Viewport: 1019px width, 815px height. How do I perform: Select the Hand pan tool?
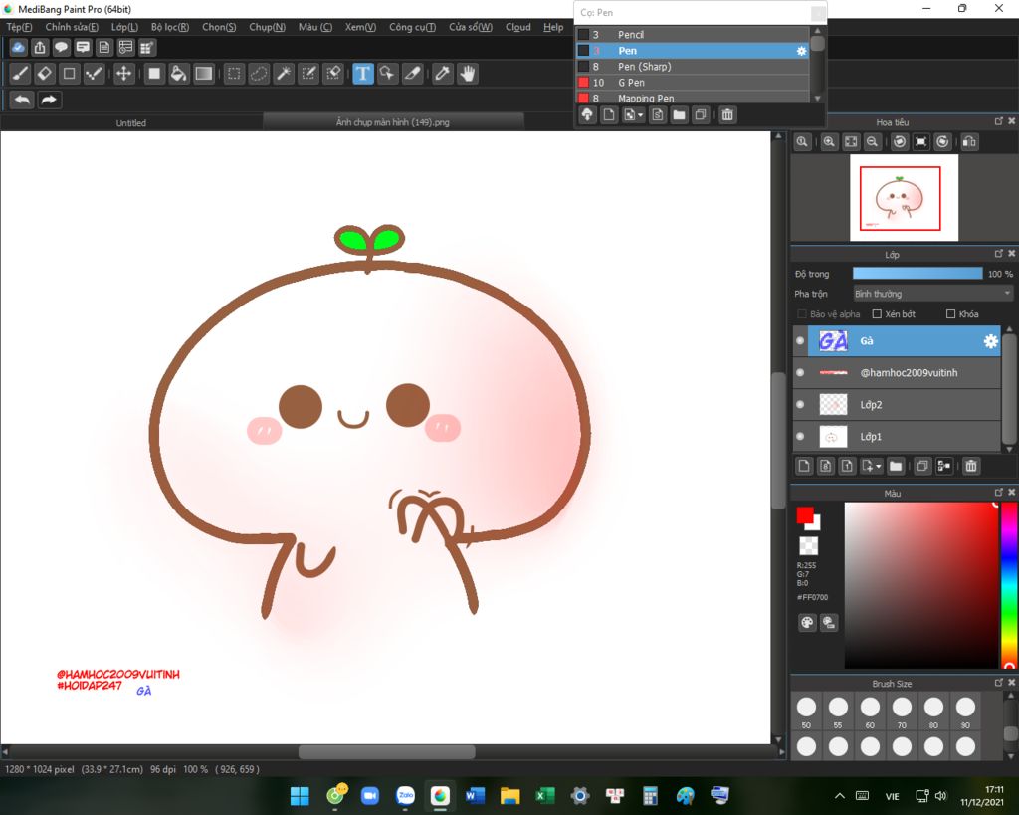tap(468, 74)
